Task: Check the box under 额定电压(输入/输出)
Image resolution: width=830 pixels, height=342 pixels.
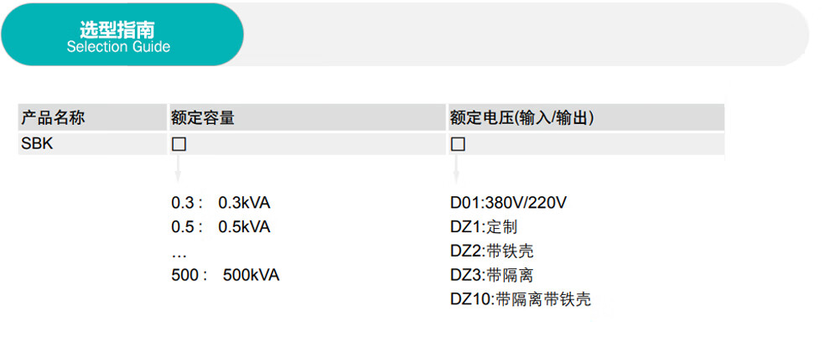Action: coord(458,144)
